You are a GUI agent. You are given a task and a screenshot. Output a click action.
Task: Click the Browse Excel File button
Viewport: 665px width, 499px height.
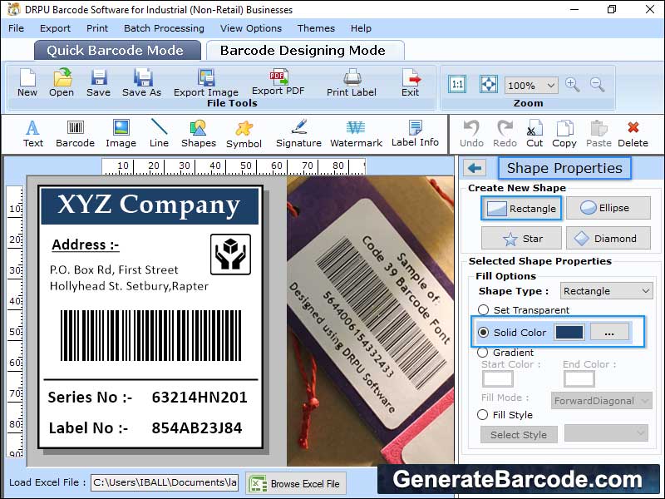coord(296,483)
